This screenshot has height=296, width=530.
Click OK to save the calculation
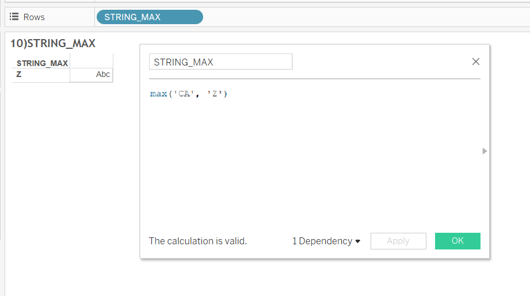457,241
